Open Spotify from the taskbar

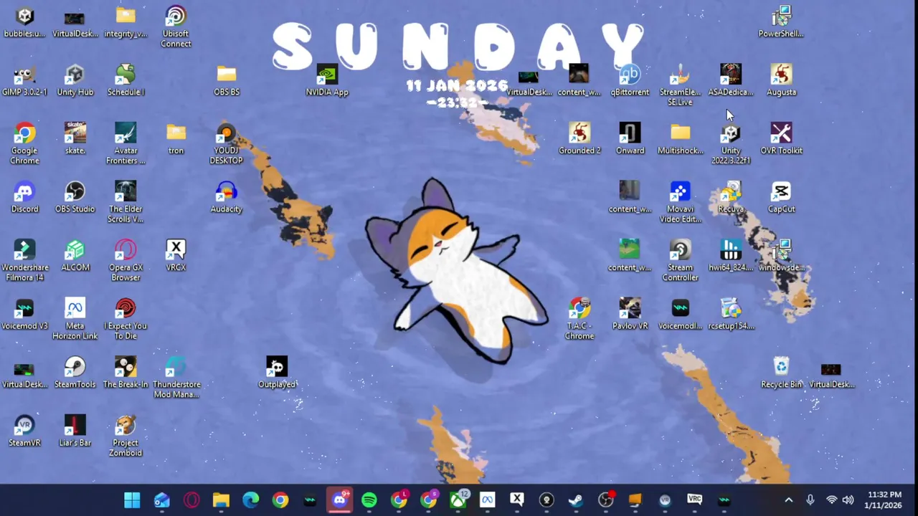[x=369, y=500]
